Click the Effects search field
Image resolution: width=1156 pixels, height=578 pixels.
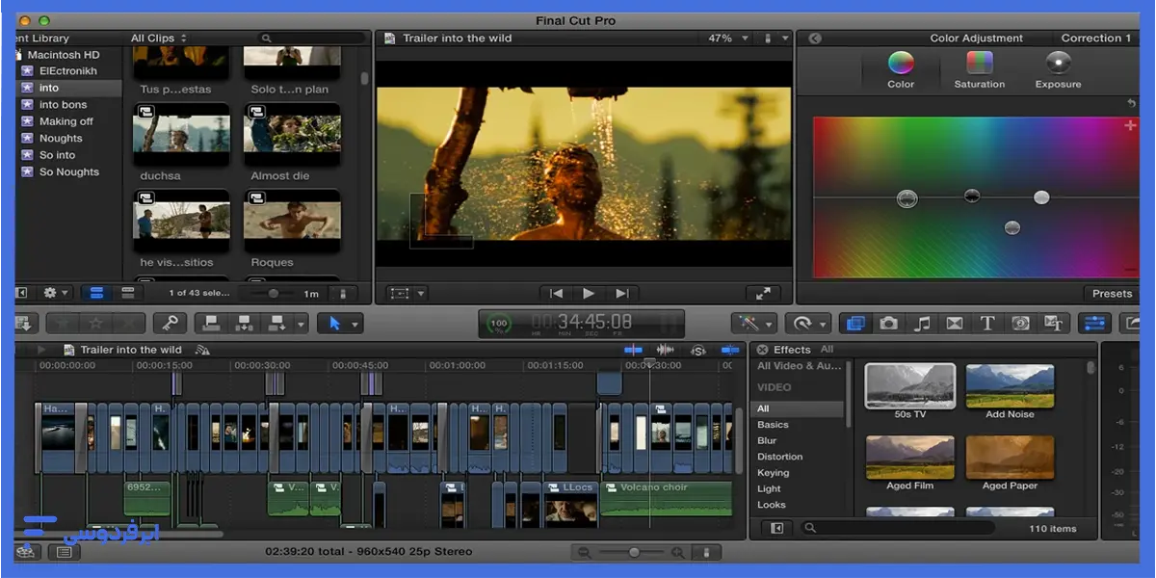(896, 528)
